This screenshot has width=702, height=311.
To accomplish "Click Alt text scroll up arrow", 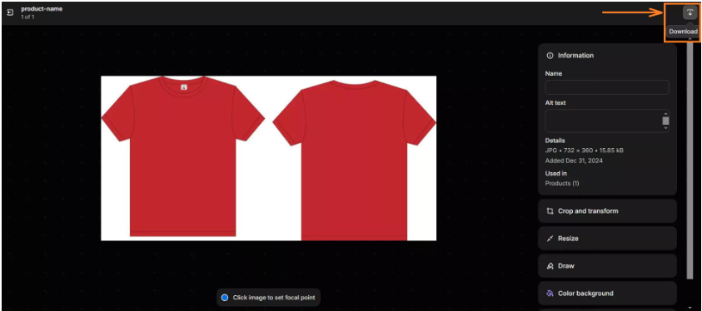I will pos(665,113).
